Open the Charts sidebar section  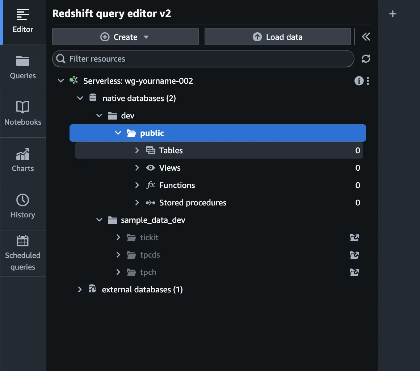(x=23, y=160)
